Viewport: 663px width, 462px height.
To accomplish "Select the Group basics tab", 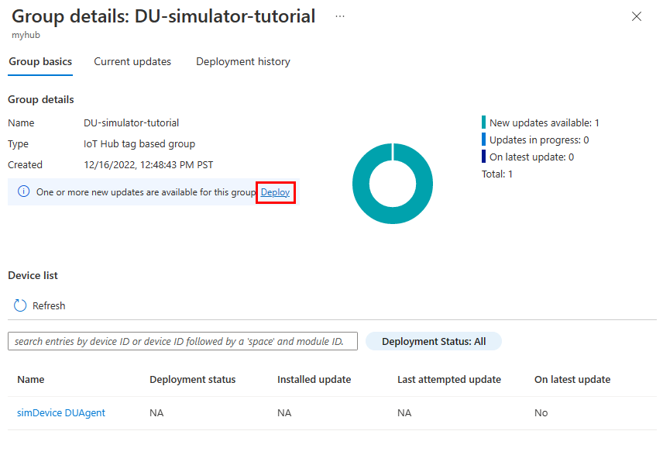I will 40,60.
